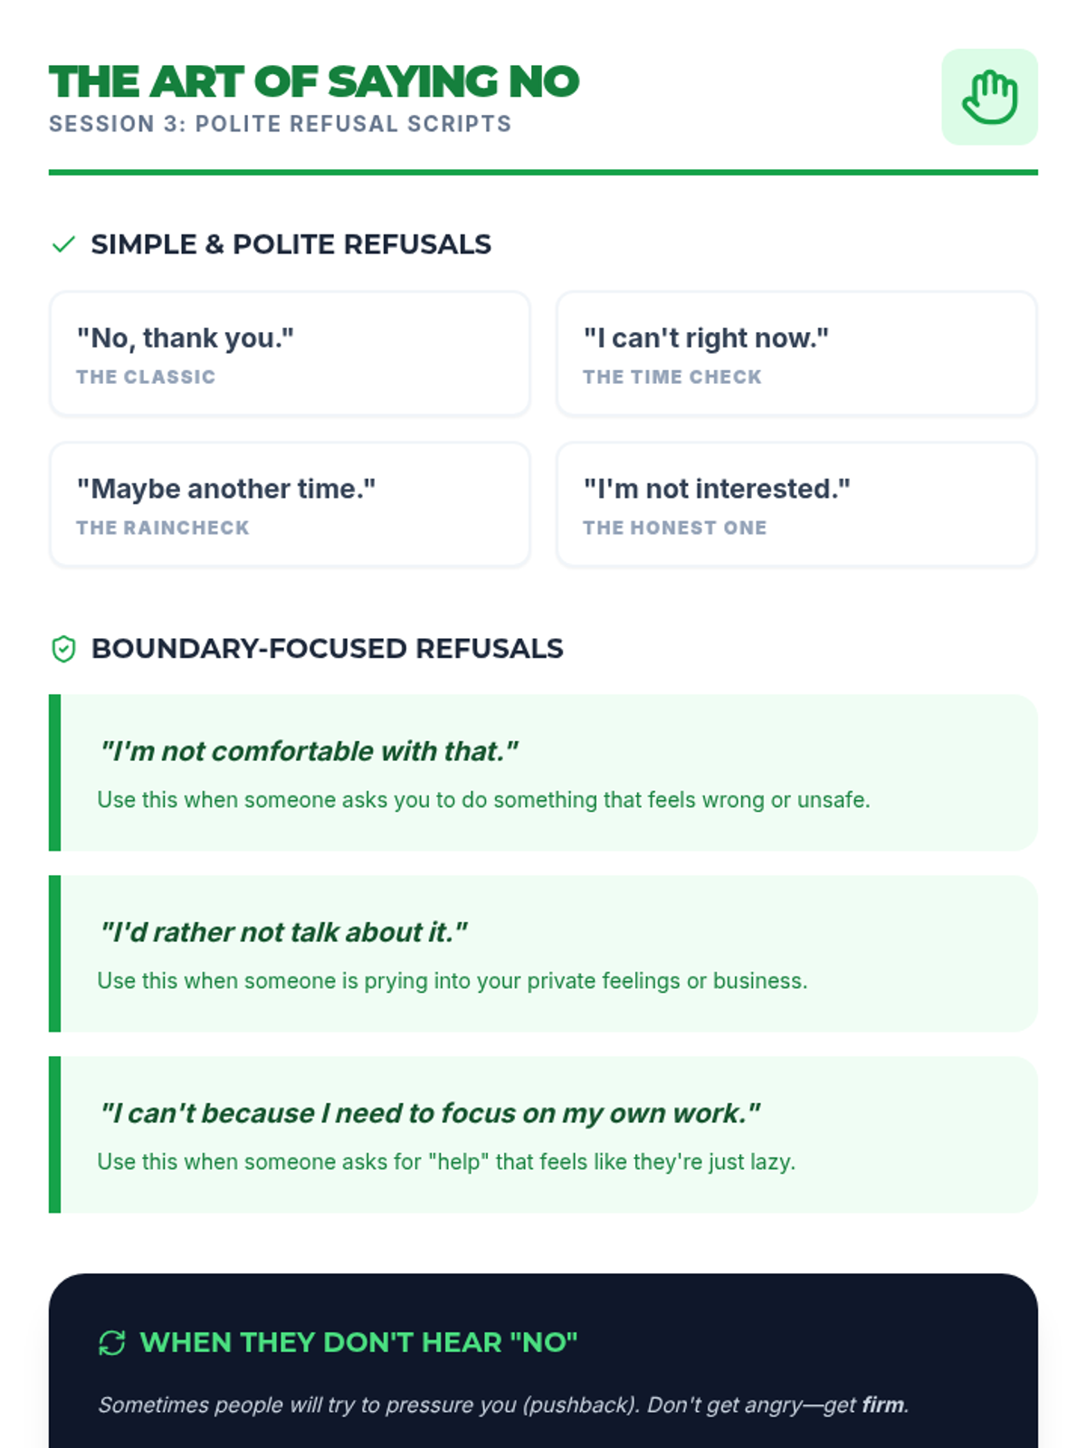Click the "Boundary-Focused Refusals" heading
1086x1448 pixels.
(x=327, y=649)
